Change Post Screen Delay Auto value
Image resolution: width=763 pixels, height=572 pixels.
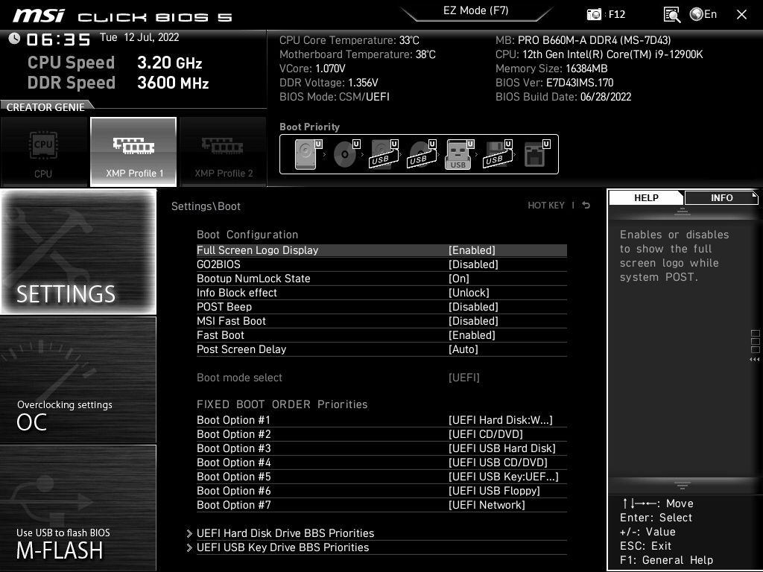click(463, 349)
